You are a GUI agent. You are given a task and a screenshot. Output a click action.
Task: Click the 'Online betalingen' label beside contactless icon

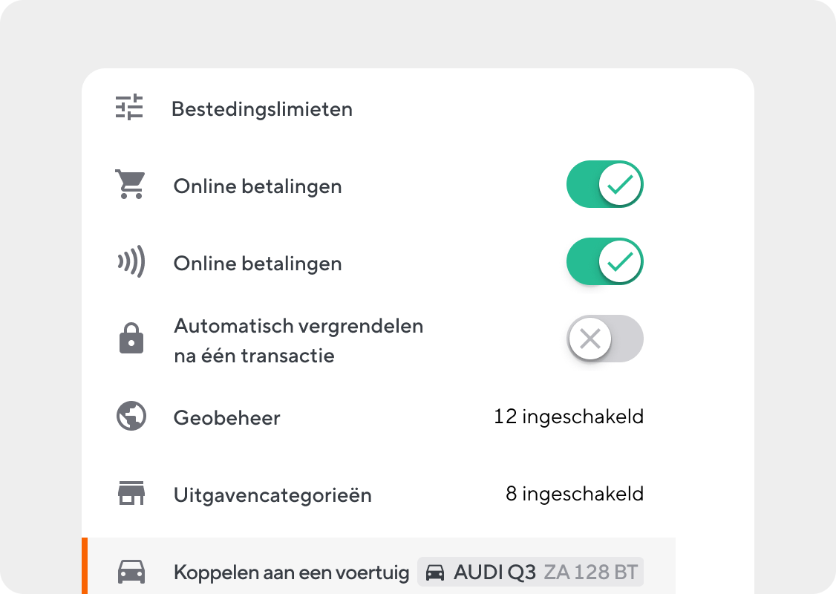(258, 264)
